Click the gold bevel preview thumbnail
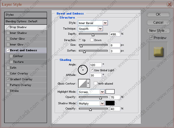This screenshot has width=174, height=128. click(158, 51)
